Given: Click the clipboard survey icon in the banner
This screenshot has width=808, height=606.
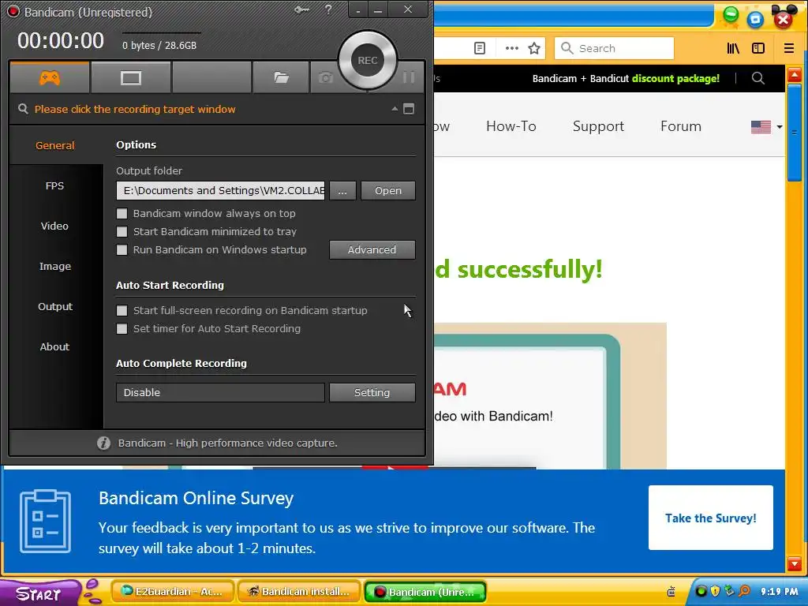Looking at the screenshot, I should coord(45,521).
